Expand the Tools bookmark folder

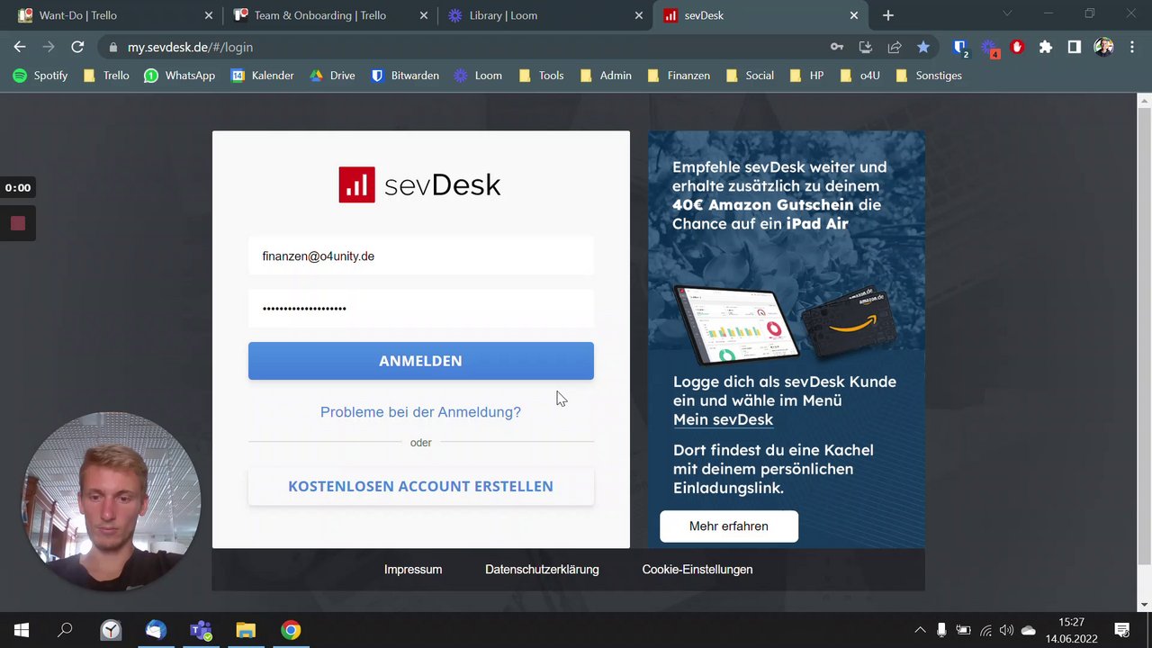[541, 76]
